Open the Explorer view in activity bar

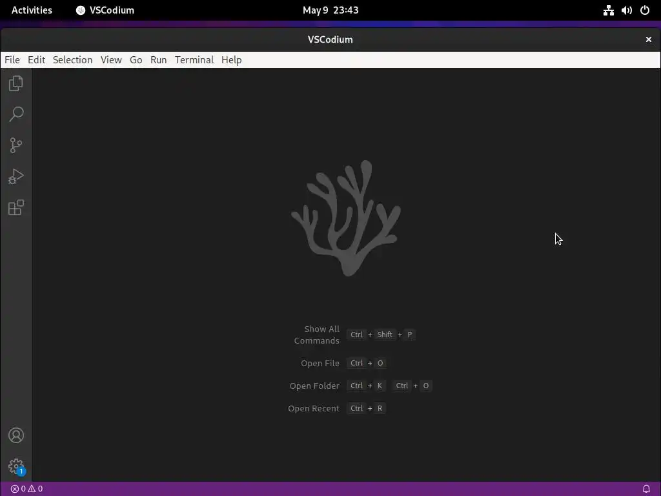pos(16,83)
